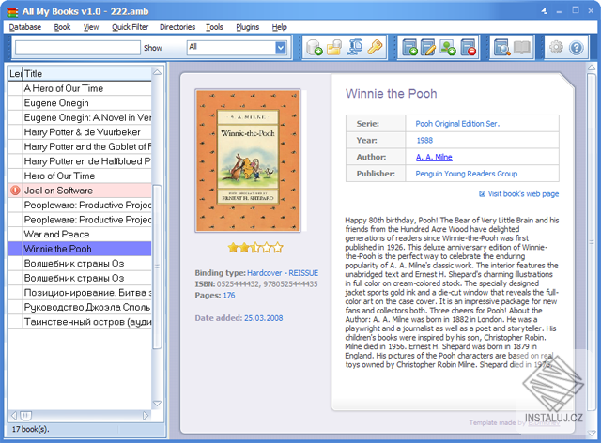Click the Hardcover - REISSUE binding value

pyautogui.click(x=283, y=273)
